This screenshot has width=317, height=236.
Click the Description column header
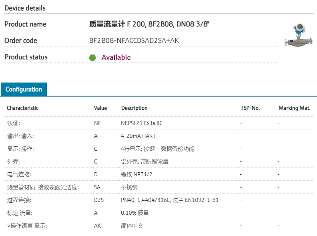134,108
